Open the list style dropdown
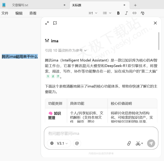The width and height of the screenshot is (164, 161). [107, 13]
